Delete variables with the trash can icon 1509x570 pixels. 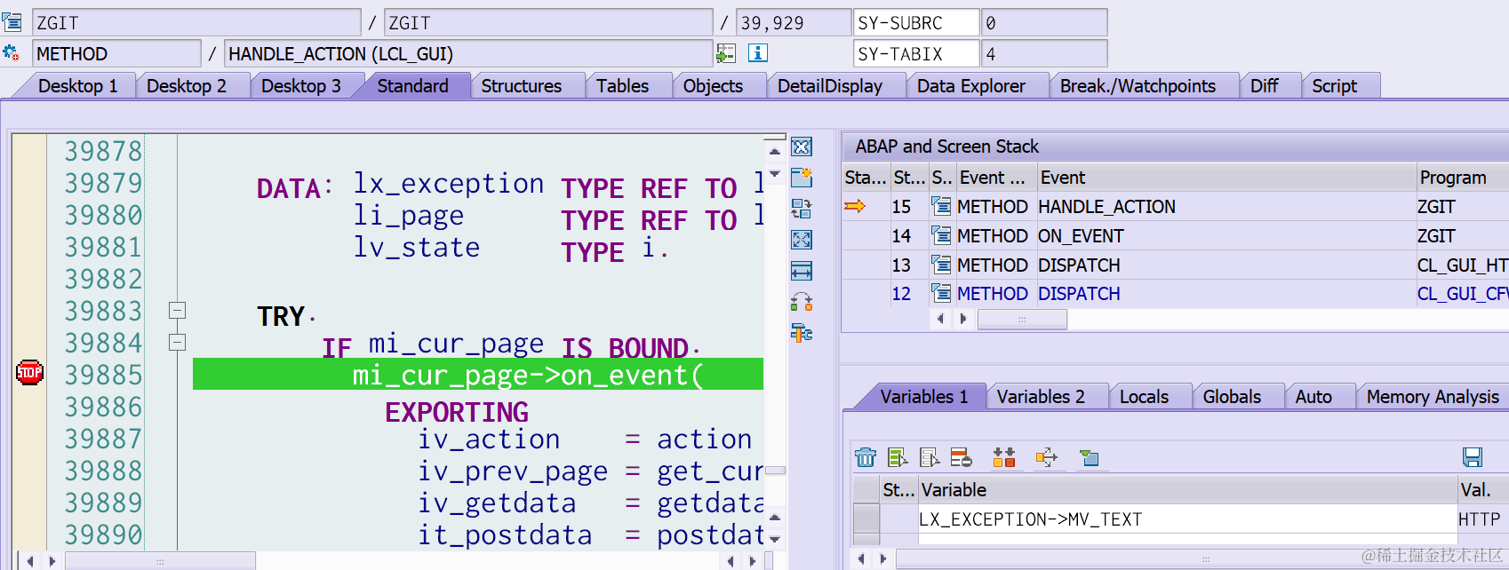point(866,457)
